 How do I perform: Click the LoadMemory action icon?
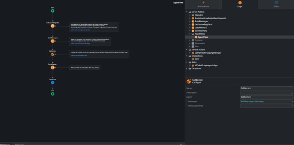tap(193, 28)
